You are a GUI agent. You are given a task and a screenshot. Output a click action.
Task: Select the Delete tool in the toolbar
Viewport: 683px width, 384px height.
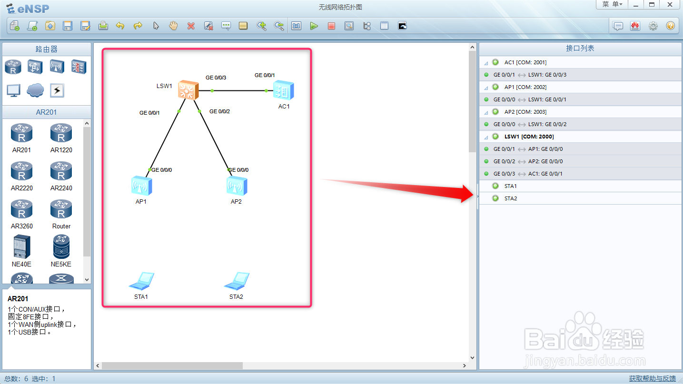191,26
